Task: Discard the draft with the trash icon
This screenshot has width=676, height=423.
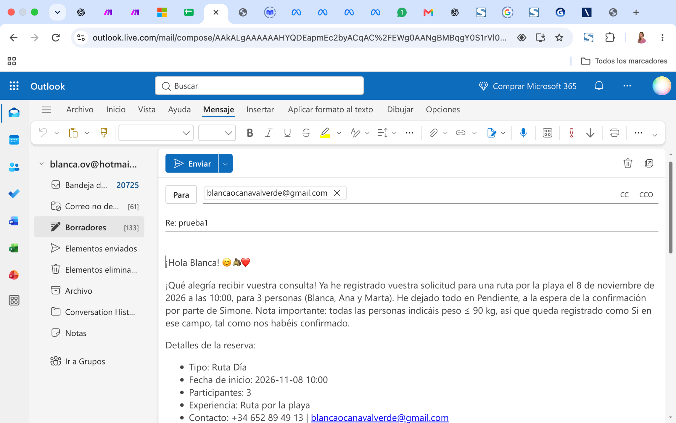Action: [x=627, y=163]
